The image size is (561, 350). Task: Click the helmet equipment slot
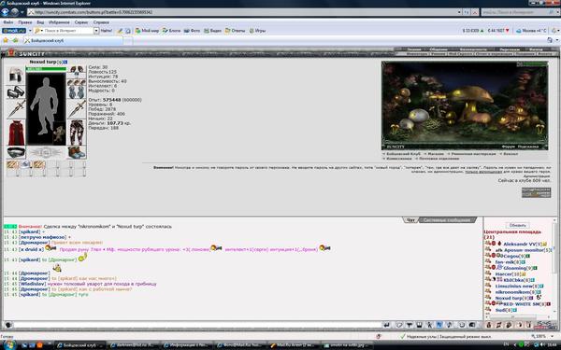click(16, 75)
